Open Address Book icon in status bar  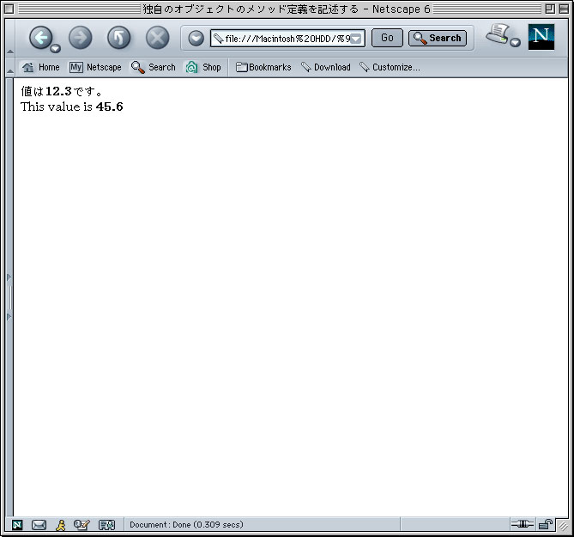tap(107, 525)
